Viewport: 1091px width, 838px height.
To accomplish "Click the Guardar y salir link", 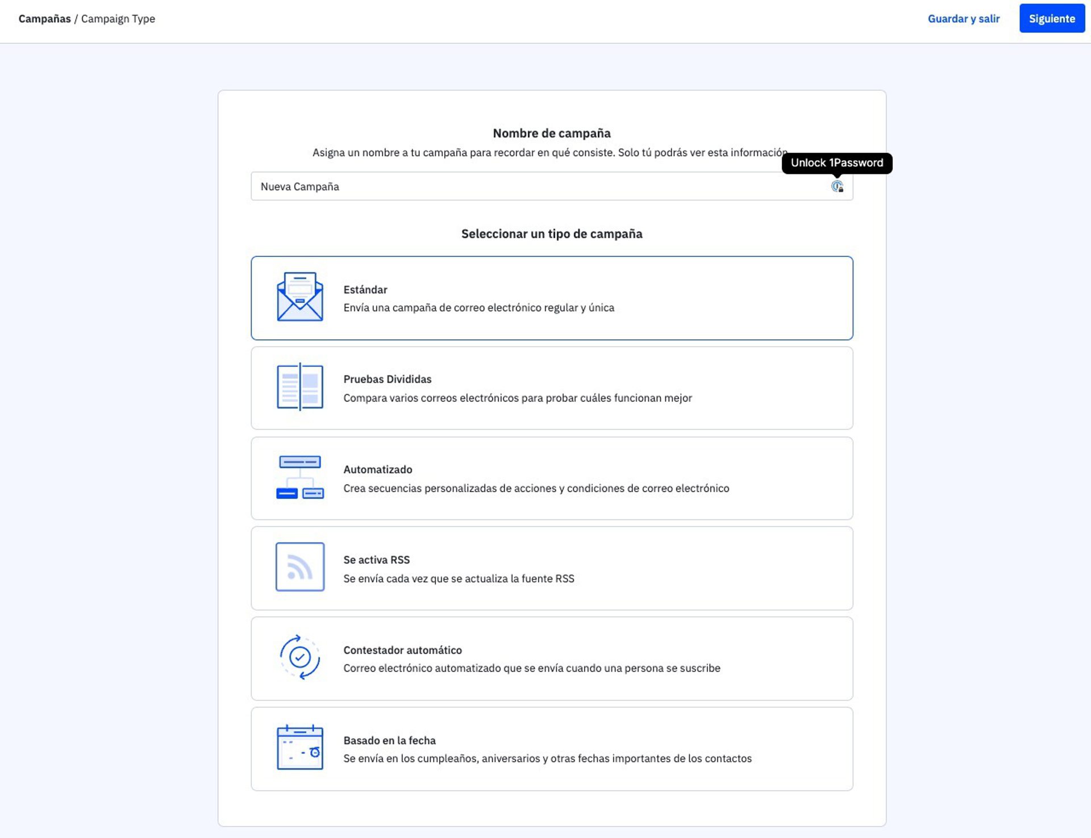I will tap(963, 19).
